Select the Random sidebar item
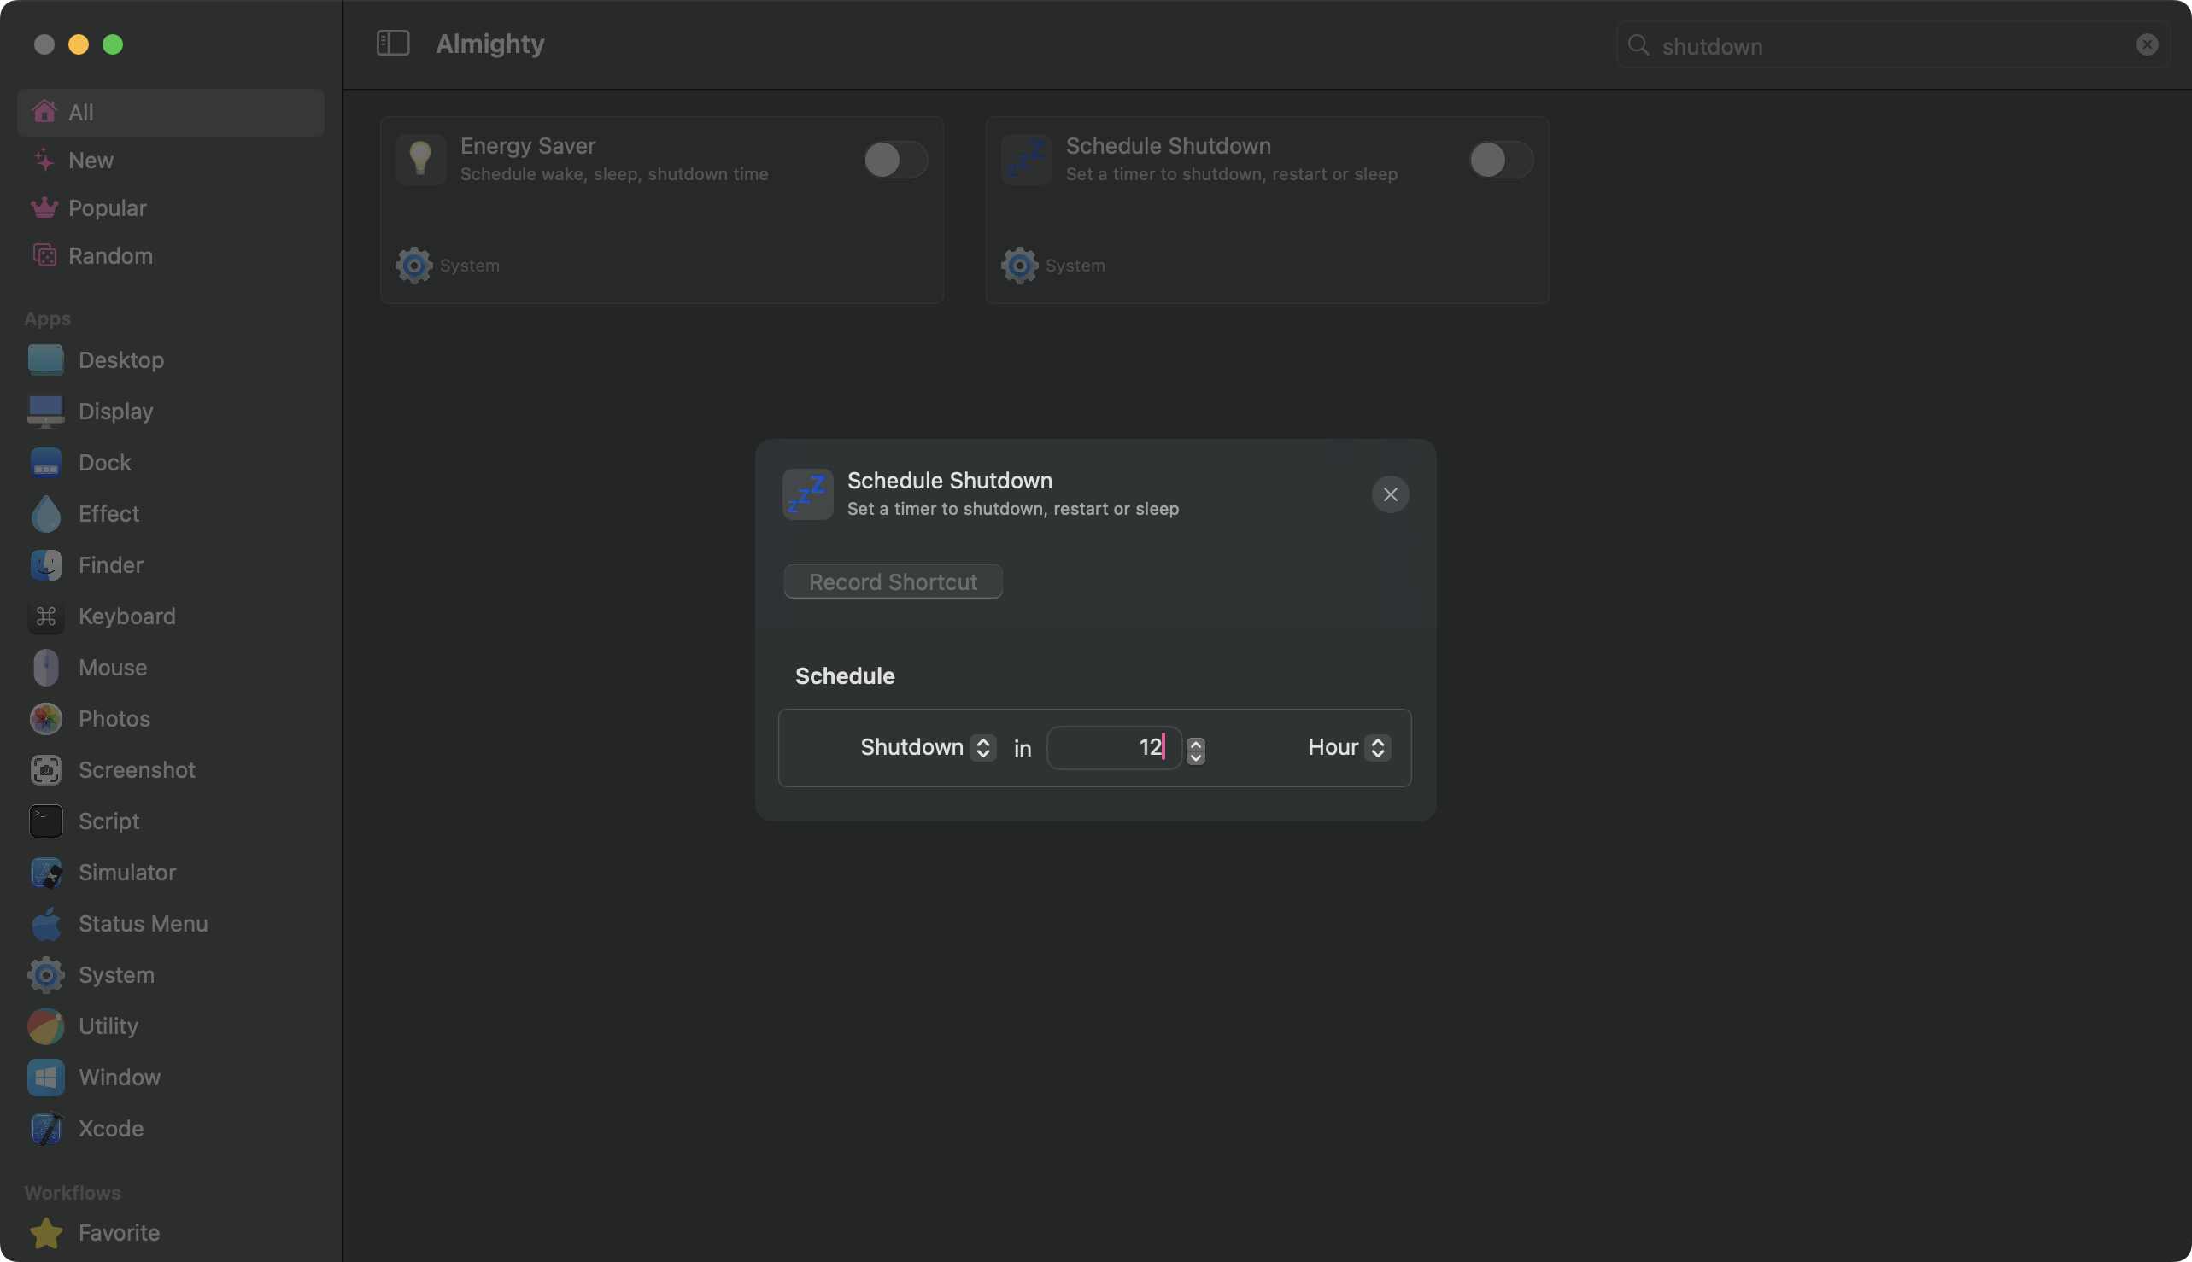This screenshot has height=1262, width=2192. [110, 255]
